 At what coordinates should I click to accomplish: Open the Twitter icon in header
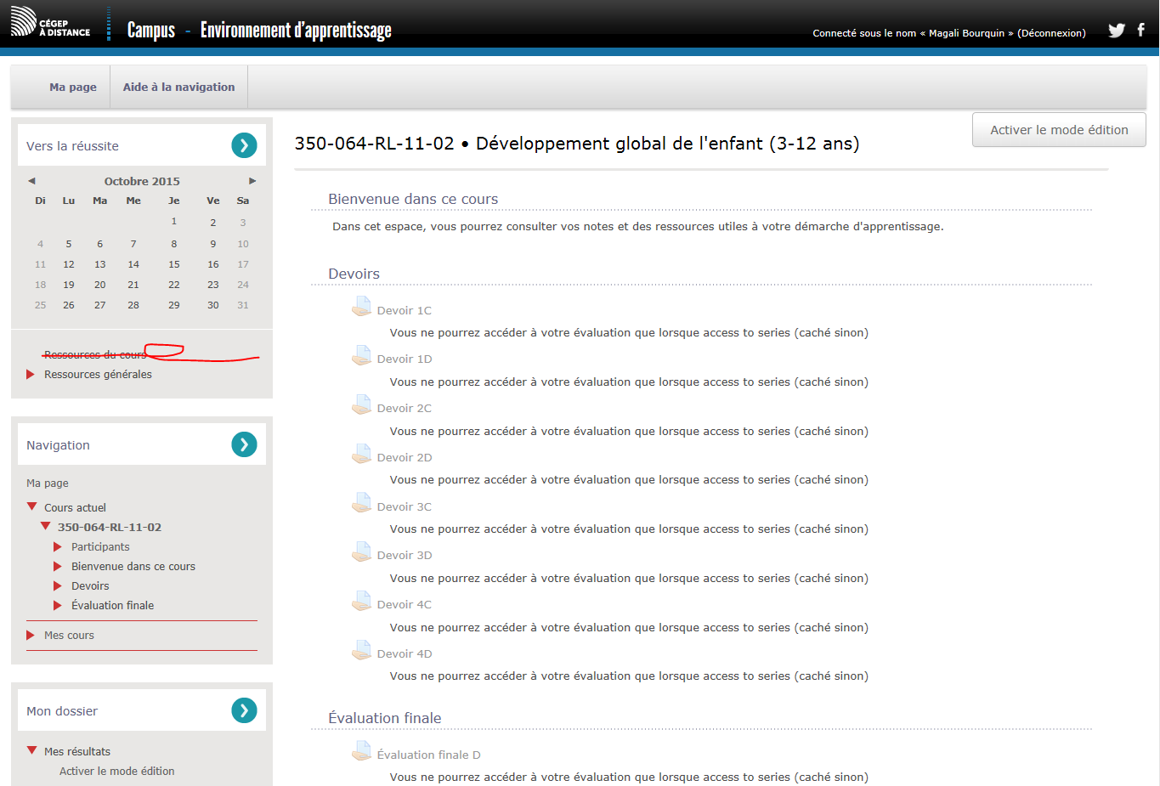[1116, 31]
